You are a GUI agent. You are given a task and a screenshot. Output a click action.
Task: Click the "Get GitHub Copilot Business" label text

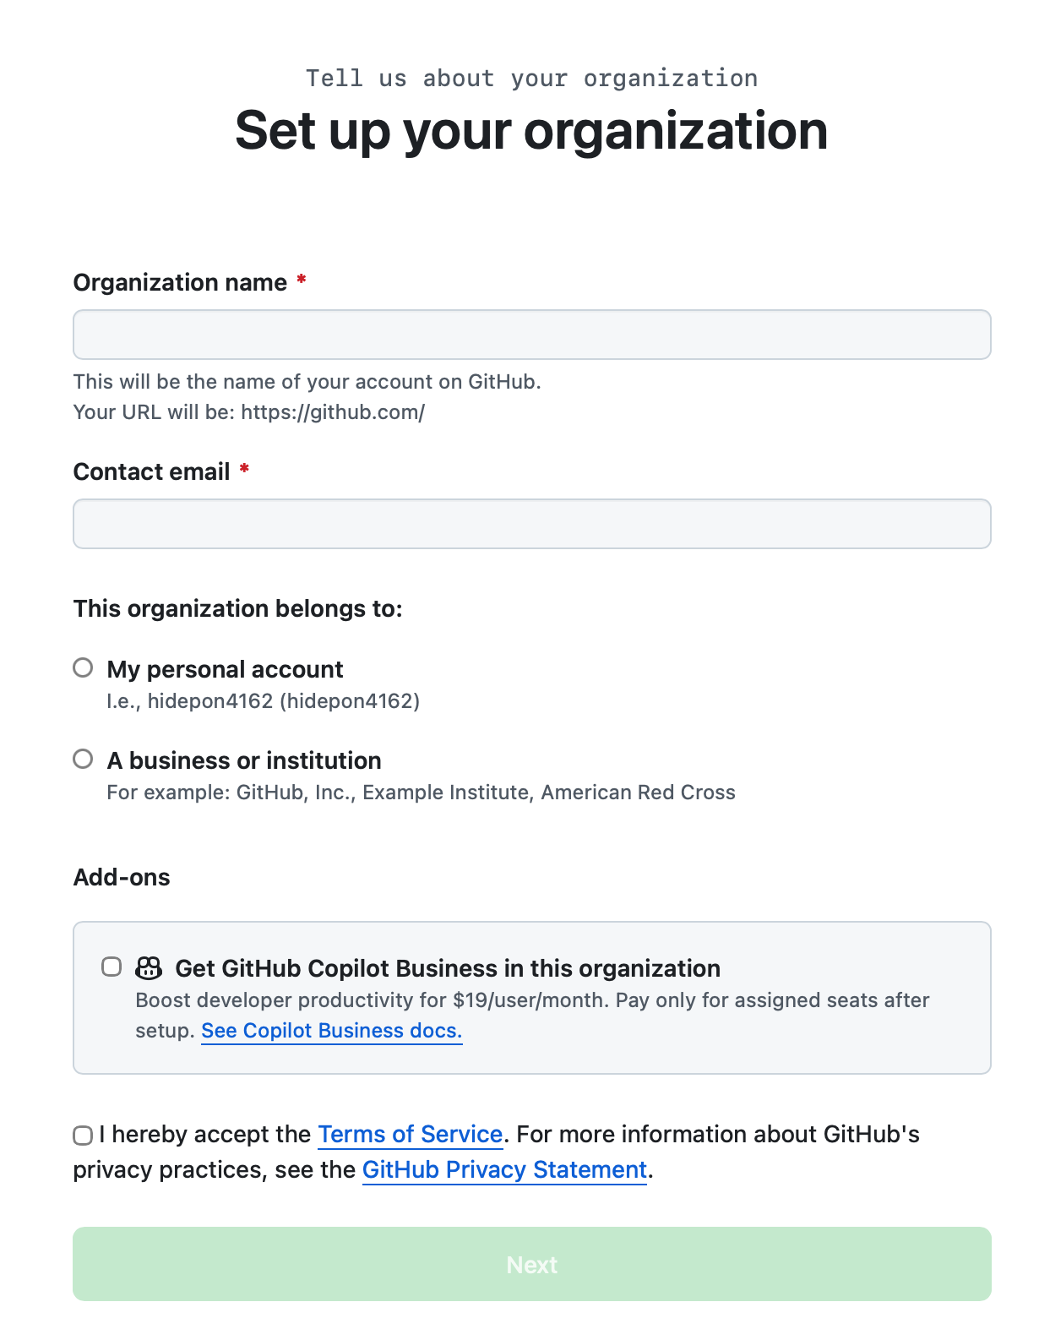click(448, 968)
